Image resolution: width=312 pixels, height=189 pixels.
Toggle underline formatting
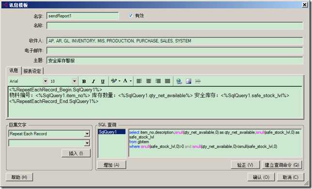pos(103,81)
